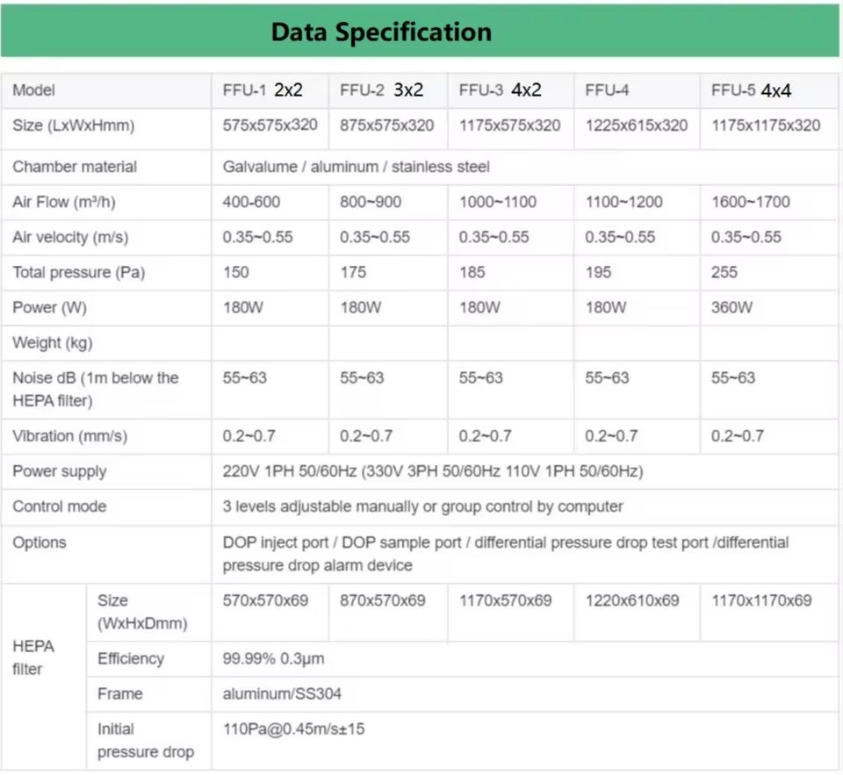Screen dimensions: 843x775
Task: Click the 1225x615x320 size cell
Action: [x=637, y=126]
